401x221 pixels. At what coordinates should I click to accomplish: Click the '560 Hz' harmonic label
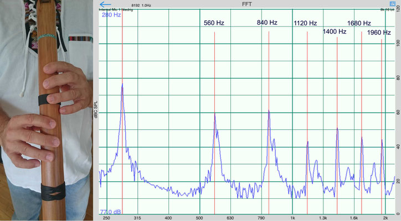tap(214, 23)
